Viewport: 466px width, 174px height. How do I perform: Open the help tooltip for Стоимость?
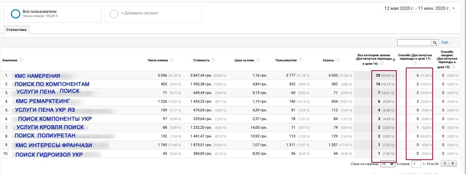[x=214, y=60]
